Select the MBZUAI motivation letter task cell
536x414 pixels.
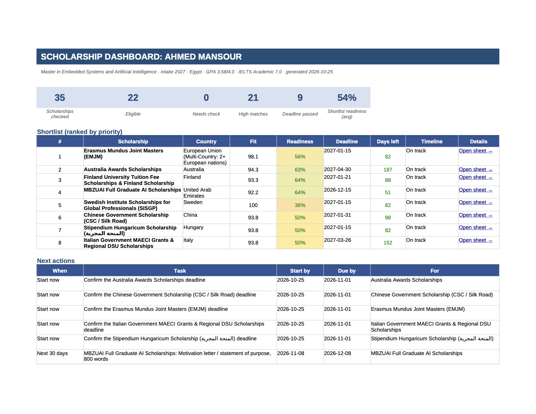[180, 356]
